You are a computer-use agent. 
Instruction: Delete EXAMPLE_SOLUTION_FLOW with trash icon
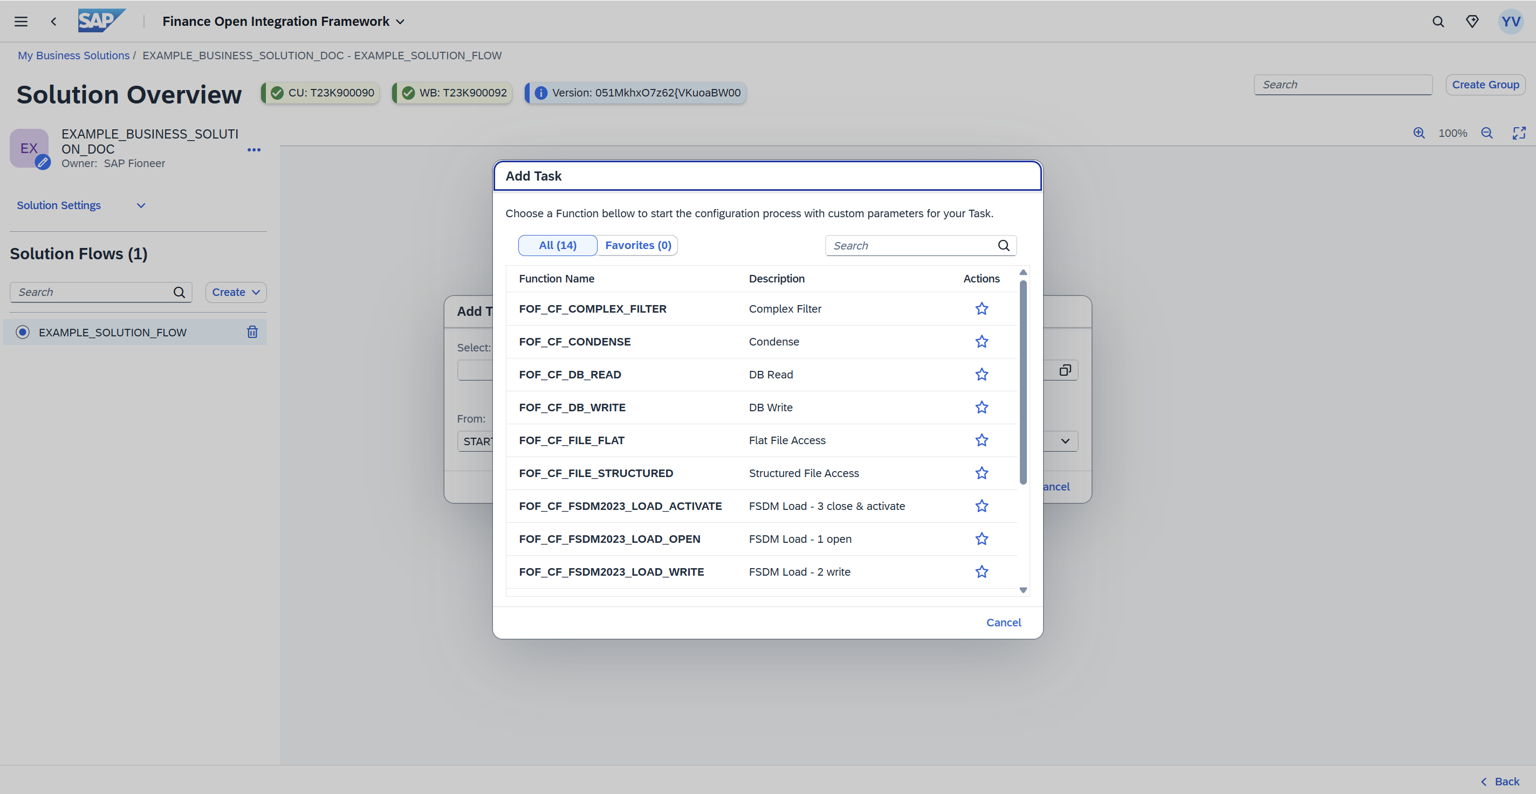pos(252,332)
